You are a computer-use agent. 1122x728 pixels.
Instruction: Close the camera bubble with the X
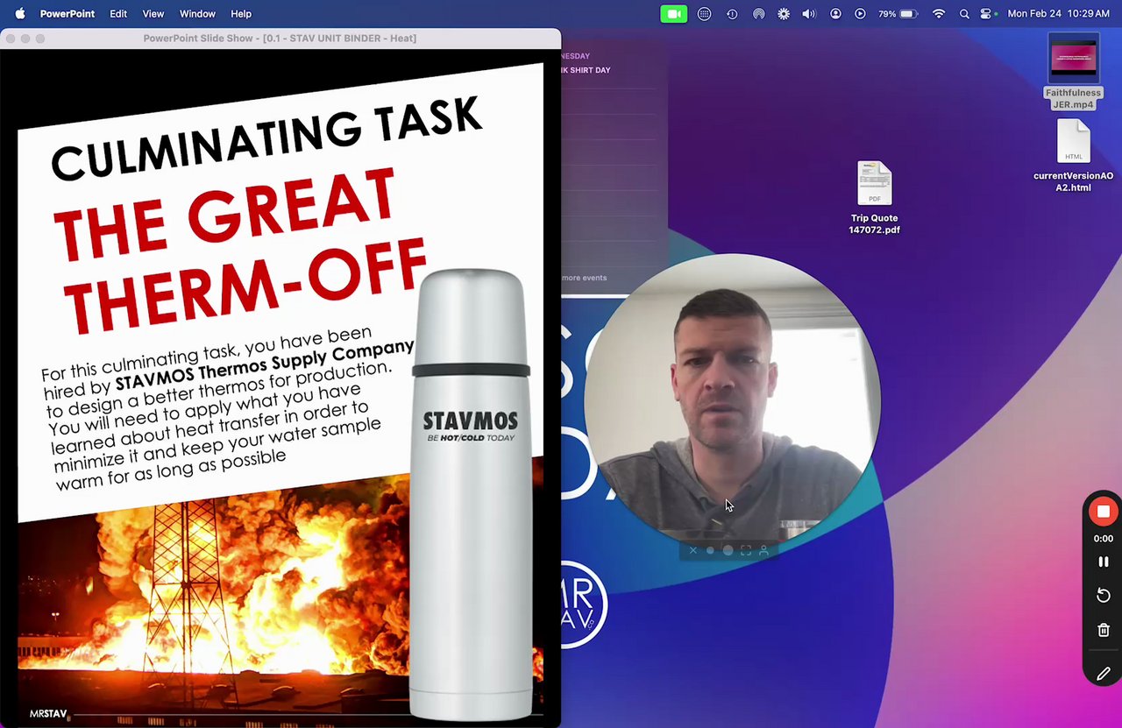coord(692,551)
